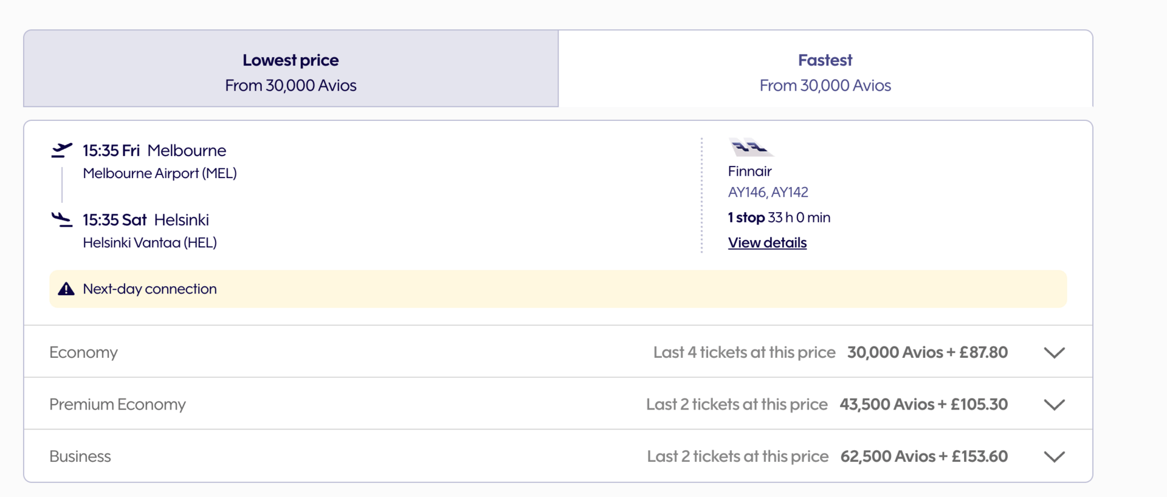Click the landing plane icon beside Helsinki

61,219
